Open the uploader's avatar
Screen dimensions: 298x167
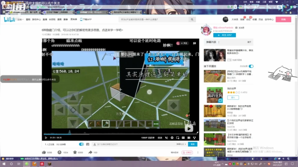point(206,30)
